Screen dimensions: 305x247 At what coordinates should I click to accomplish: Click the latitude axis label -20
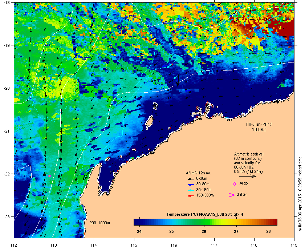[x=6, y=88]
